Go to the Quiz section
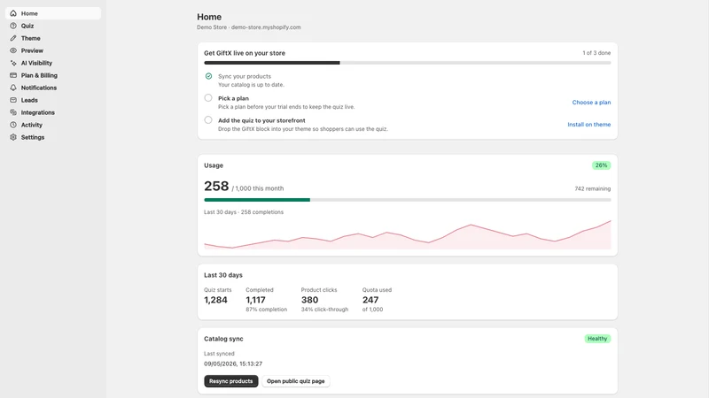This screenshot has width=709, height=398. pos(53,26)
